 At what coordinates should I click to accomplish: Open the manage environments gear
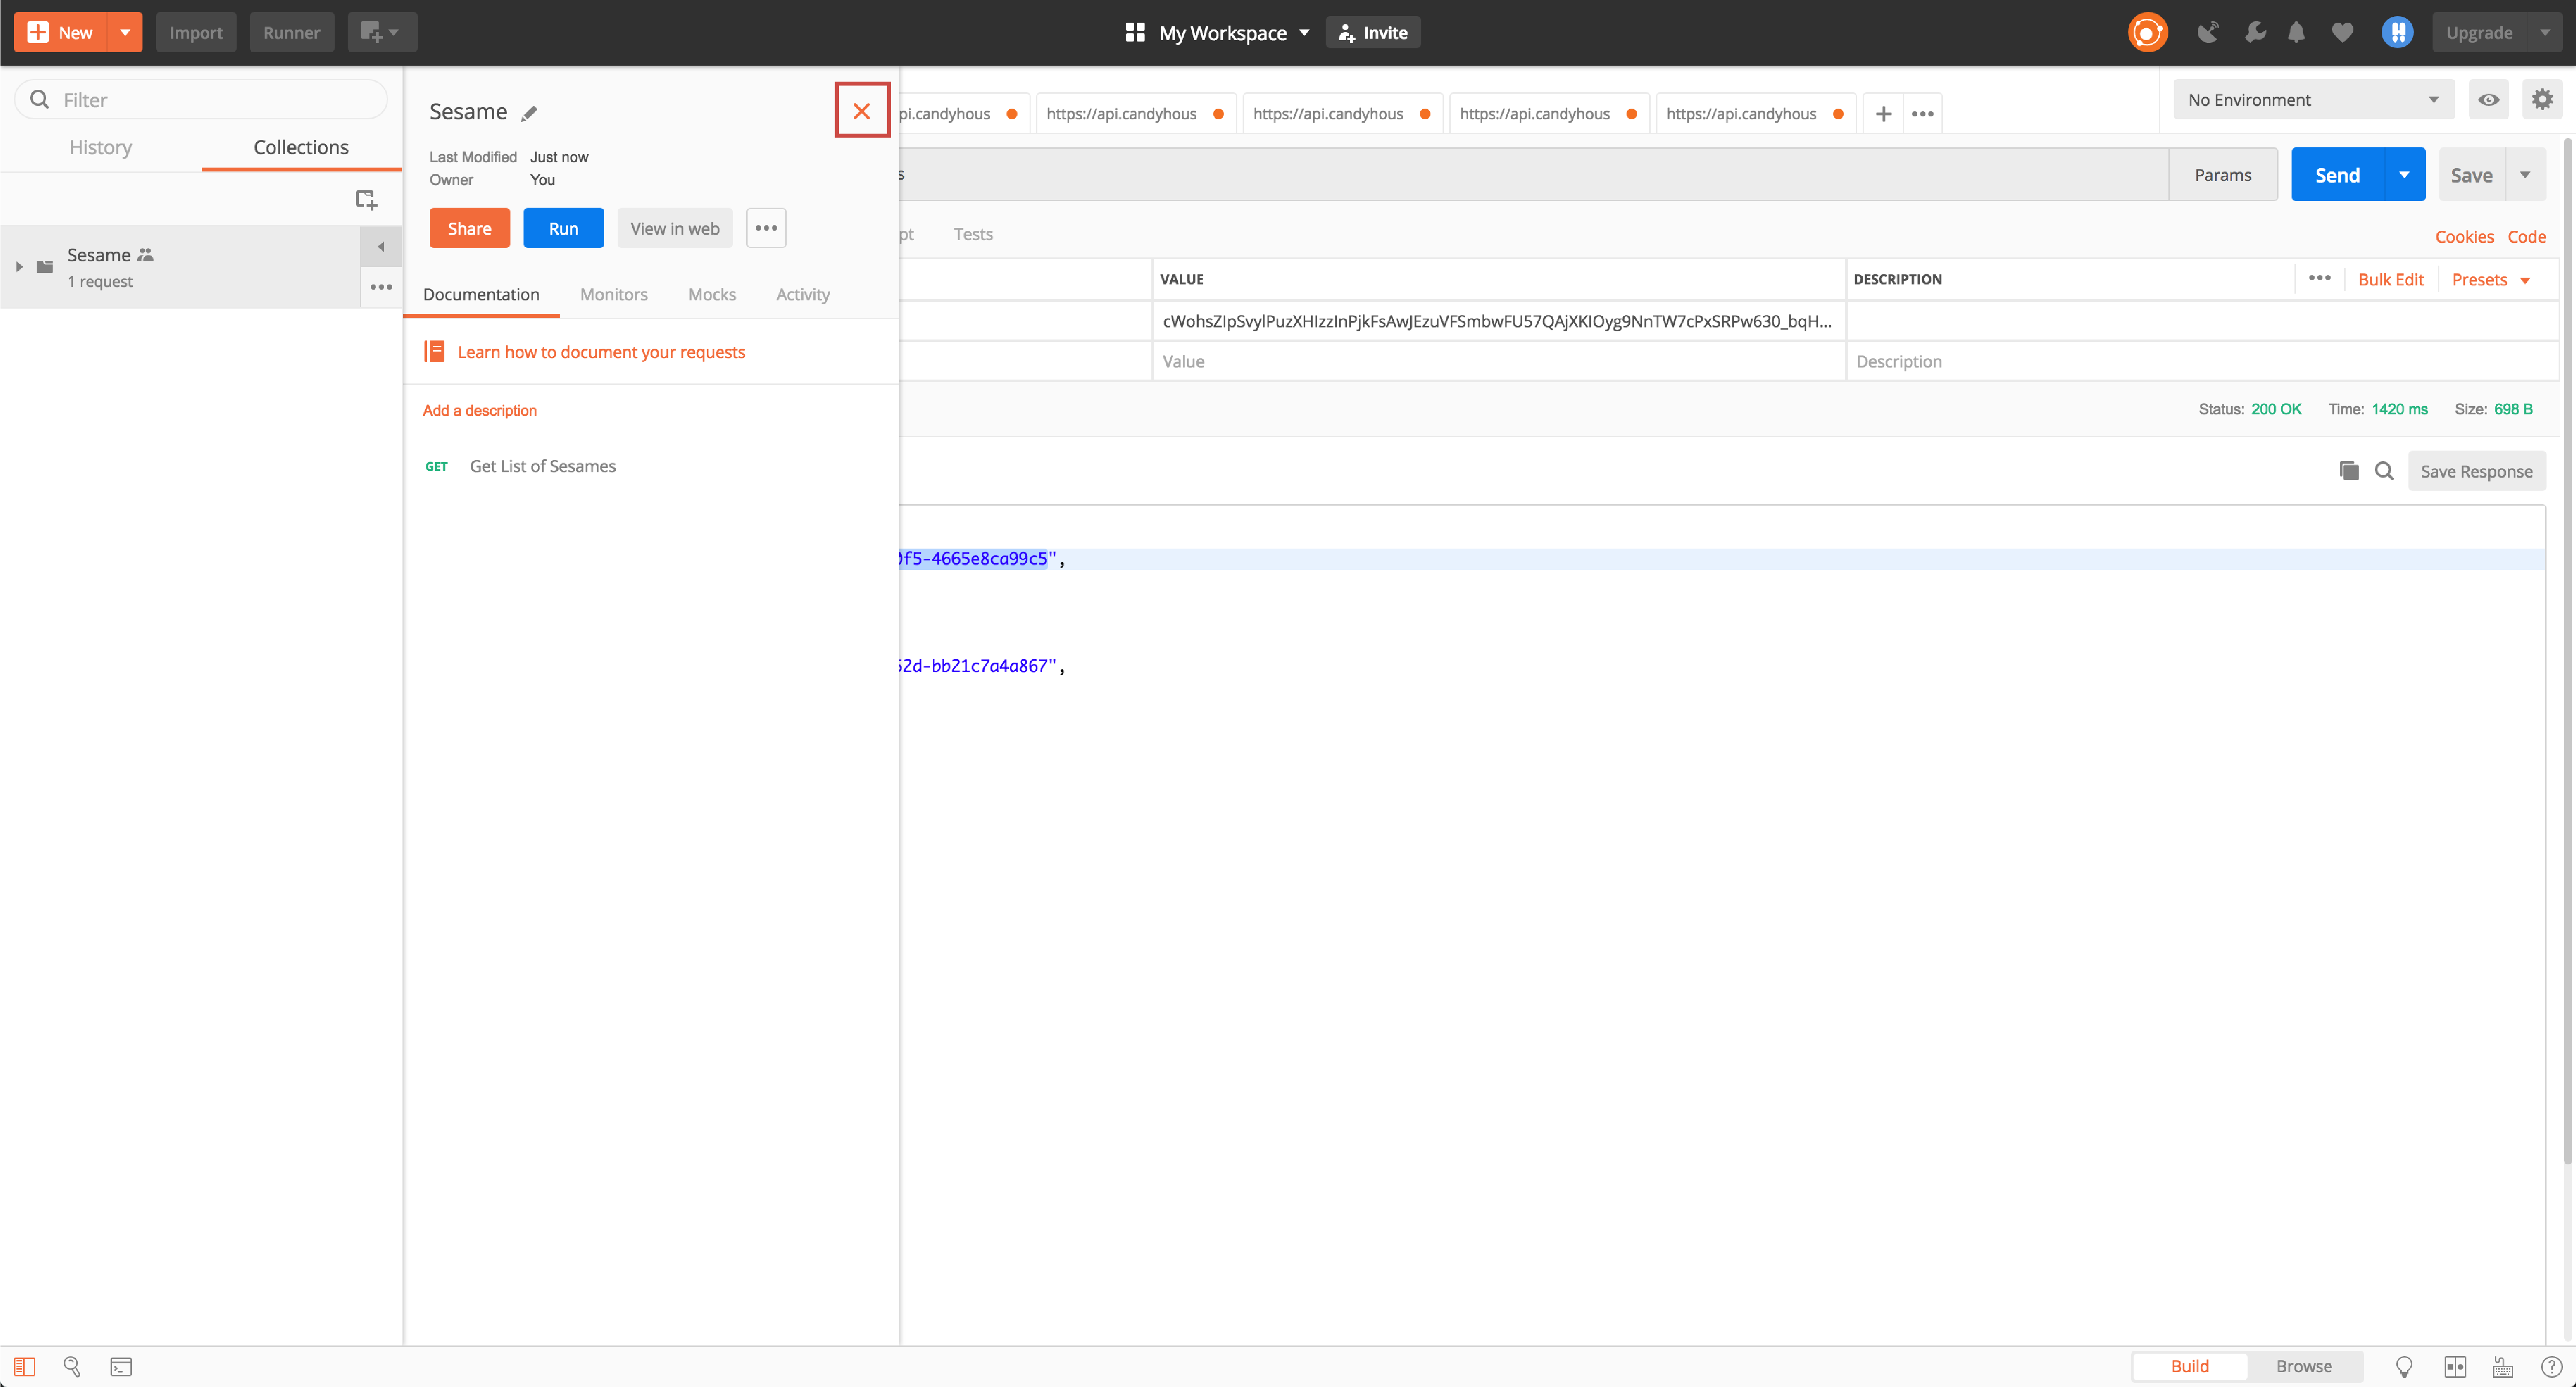pos(2542,99)
